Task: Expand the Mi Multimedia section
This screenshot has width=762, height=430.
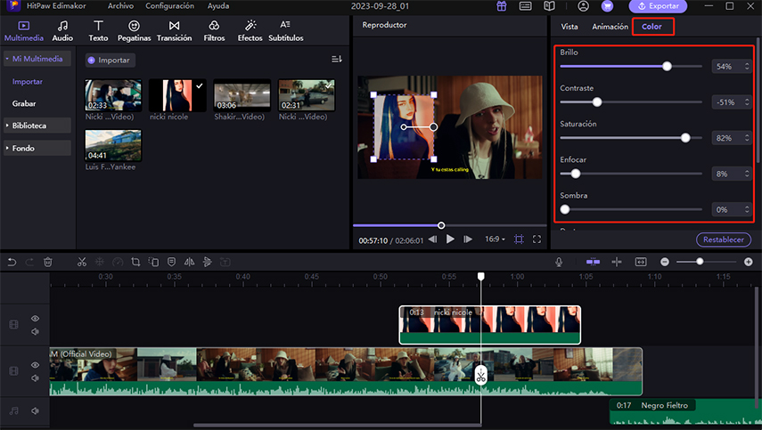Action: tap(37, 59)
